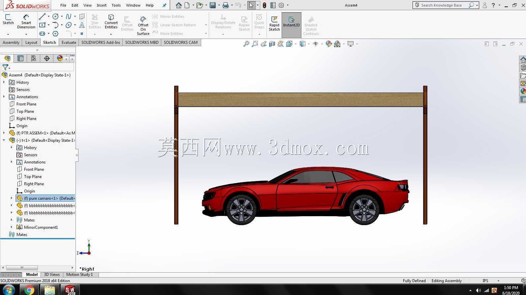This screenshot has width=526, height=295.
Task: Select the Arc sketch tool
Action: (55, 25)
